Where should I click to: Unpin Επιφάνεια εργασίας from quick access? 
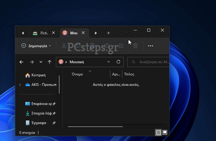click(54, 104)
